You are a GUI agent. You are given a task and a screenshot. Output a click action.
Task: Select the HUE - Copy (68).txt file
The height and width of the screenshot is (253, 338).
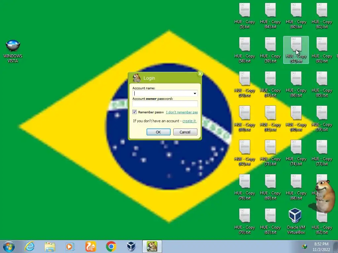coord(296,187)
